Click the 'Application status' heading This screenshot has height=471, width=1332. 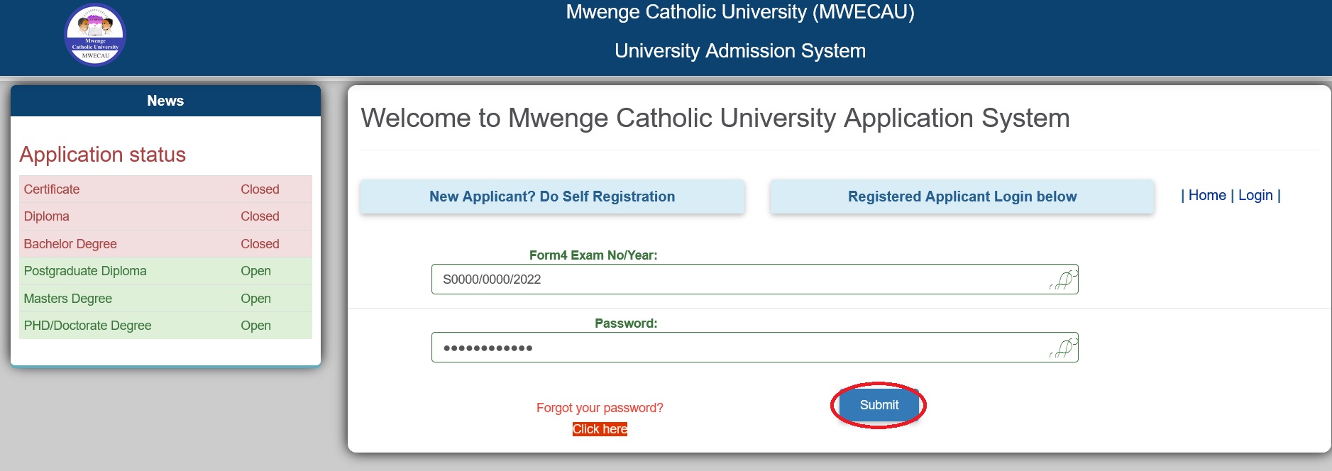pos(103,155)
